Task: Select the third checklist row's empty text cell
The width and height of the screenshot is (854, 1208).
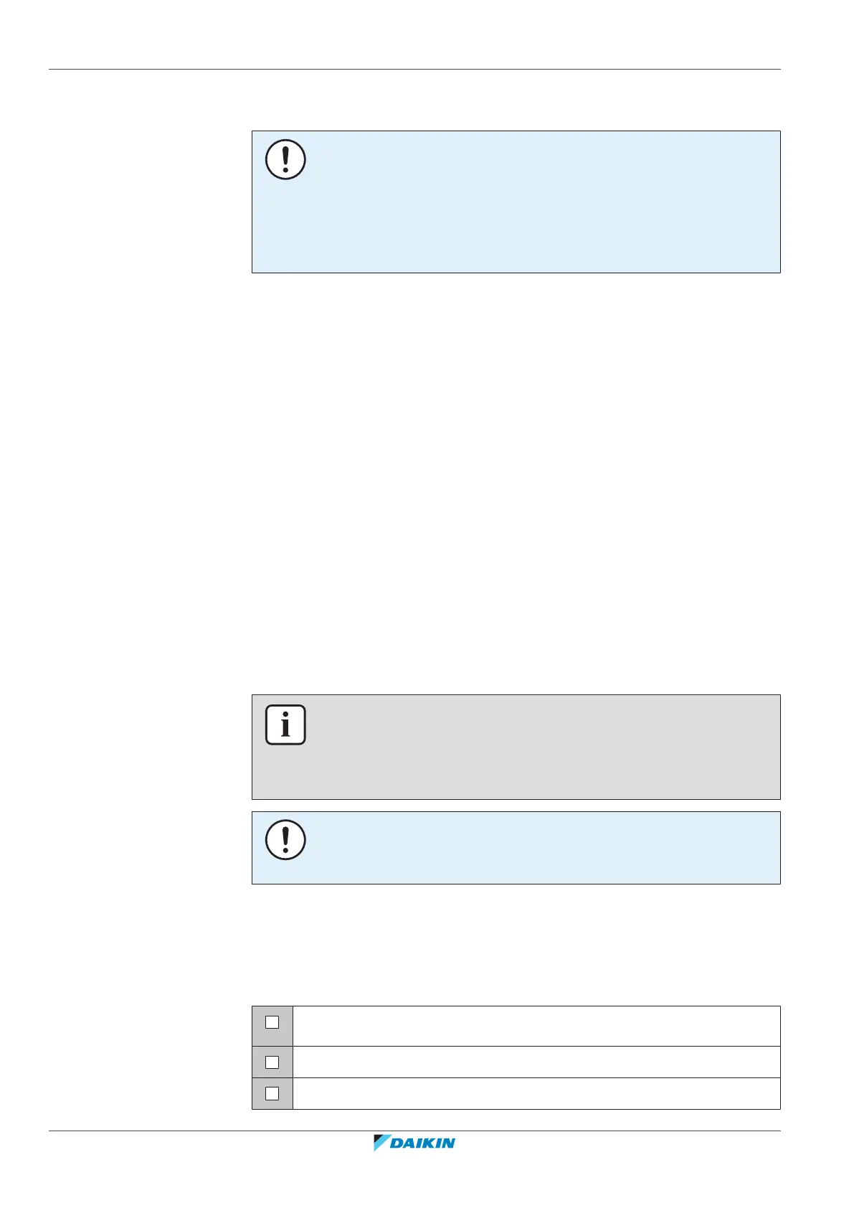Action: (536, 1093)
